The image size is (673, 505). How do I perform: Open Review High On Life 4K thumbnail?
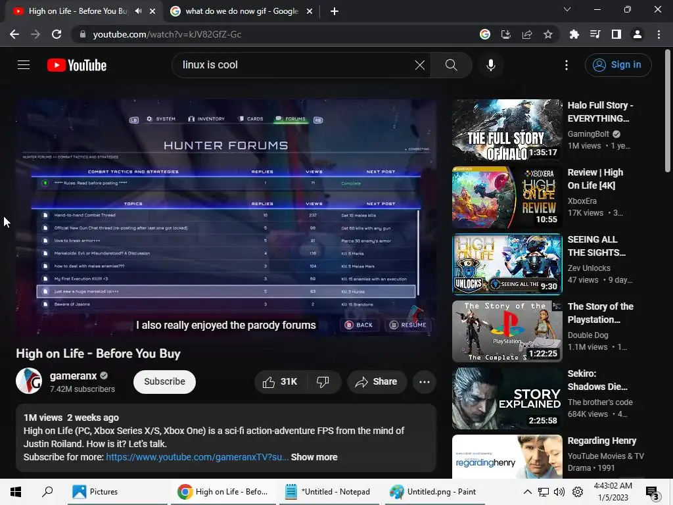507,197
